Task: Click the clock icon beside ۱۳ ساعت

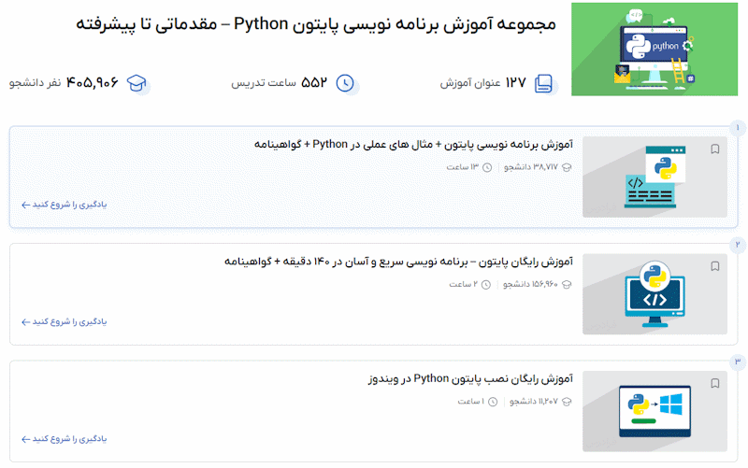Action: point(487,167)
